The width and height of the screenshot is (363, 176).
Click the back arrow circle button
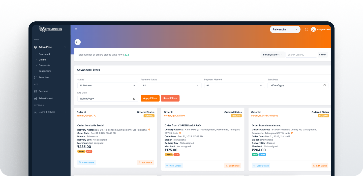click(x=78, y=42)
